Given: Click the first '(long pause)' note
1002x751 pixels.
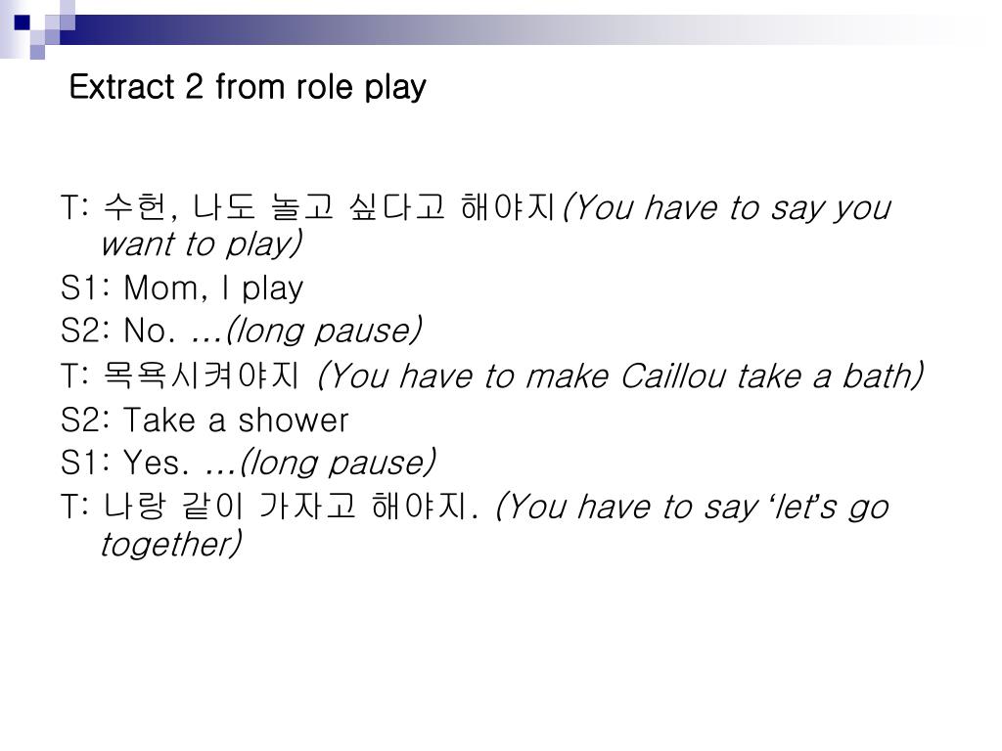Looking at the screenshot, I should 324,331.
